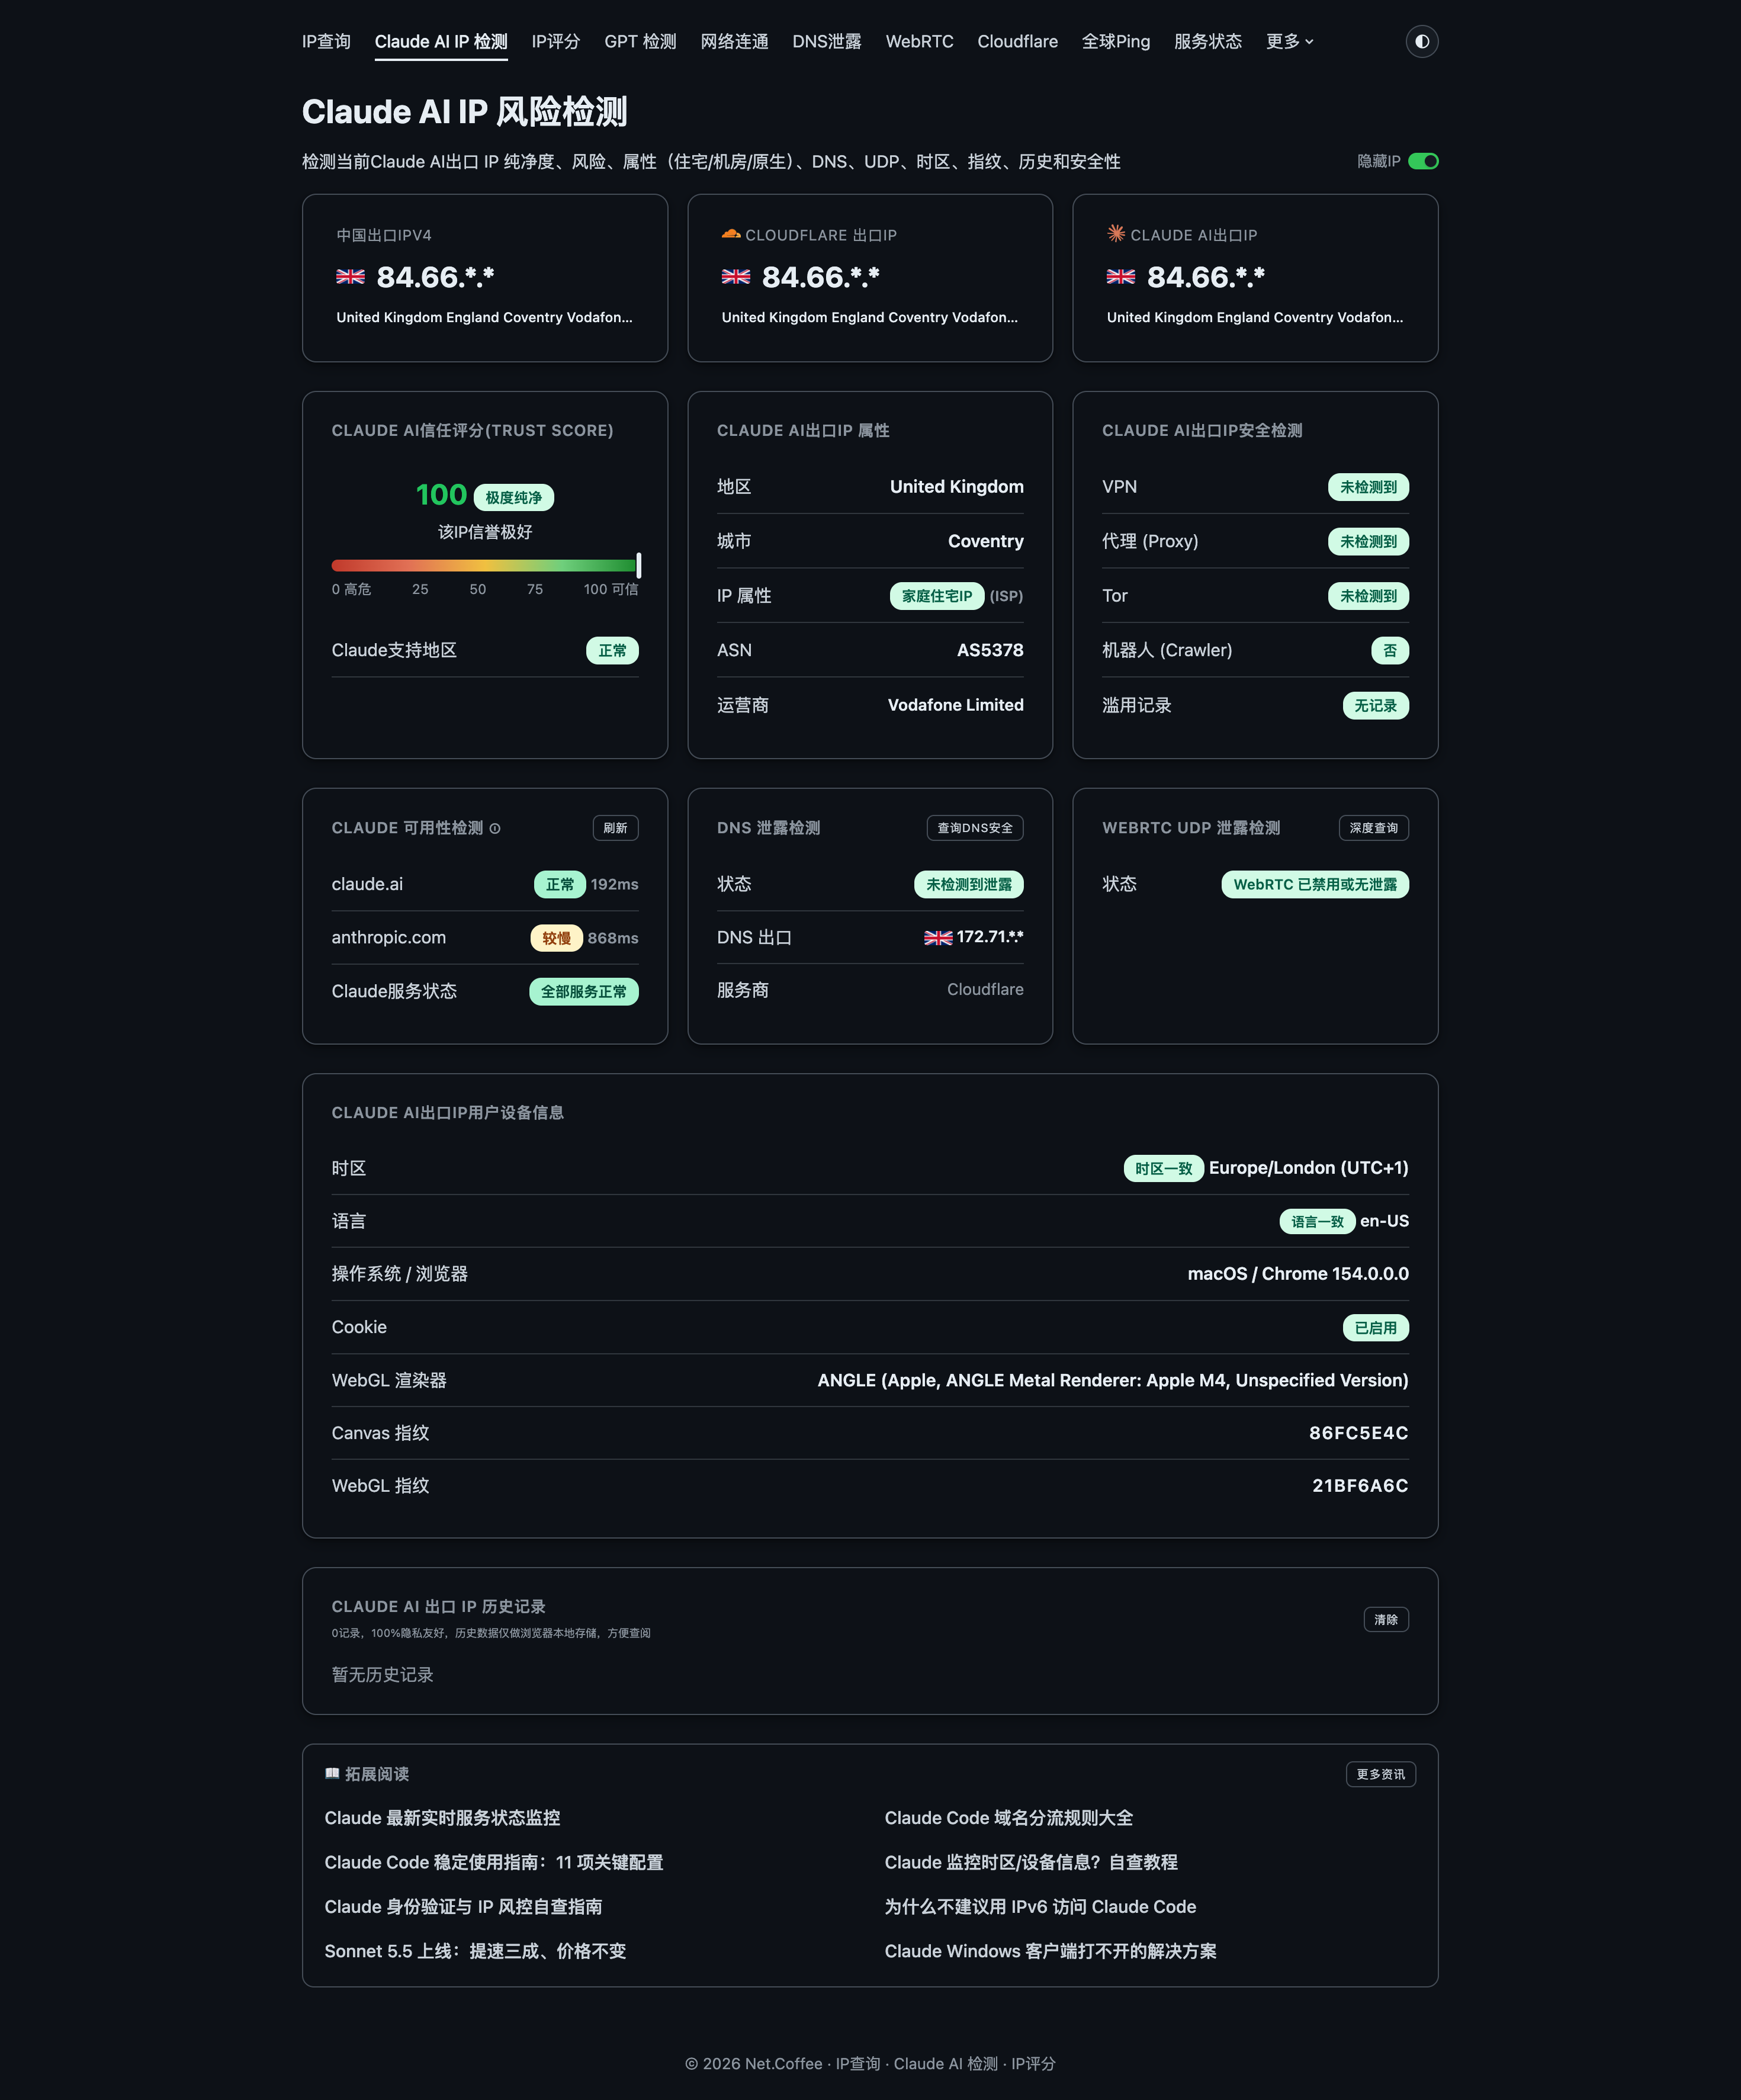Click the 无记录 badge in 滥用记录 row
This screenshot has height=2100, width=1741.
click(x=1375, y=706)
